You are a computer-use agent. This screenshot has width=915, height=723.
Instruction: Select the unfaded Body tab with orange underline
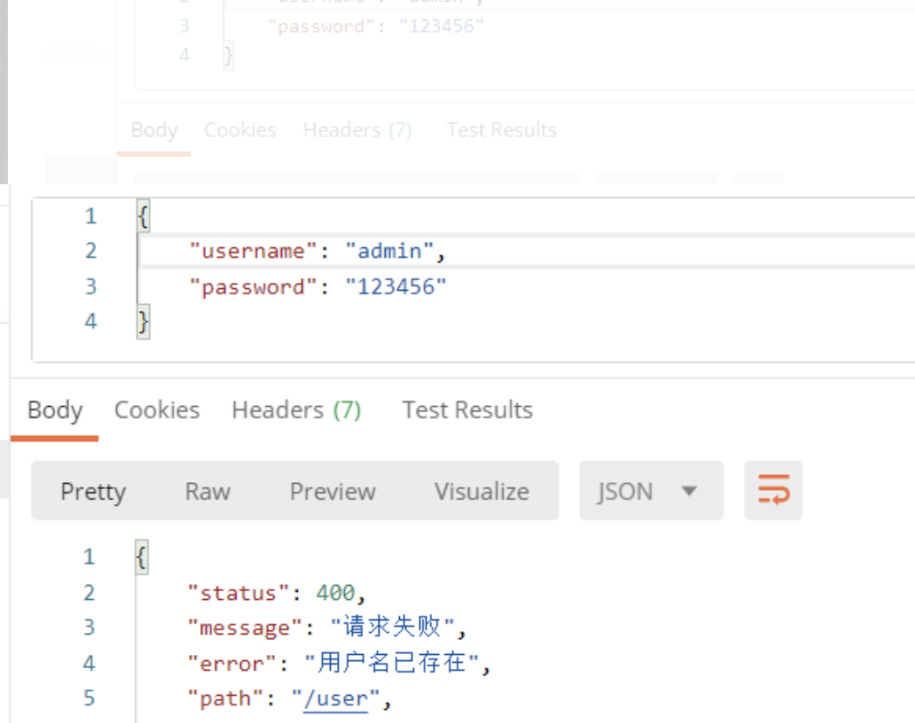point(55,410)
